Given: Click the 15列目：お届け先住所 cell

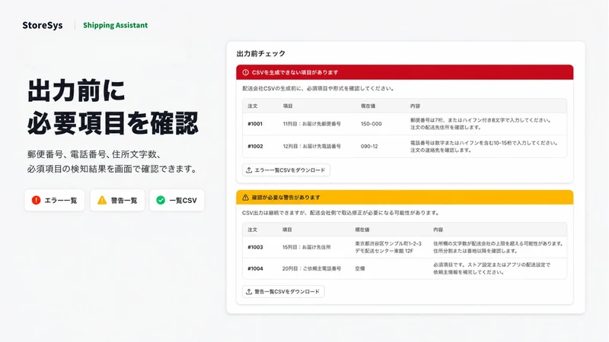Looking at the screenshot, I should [307, 247].
